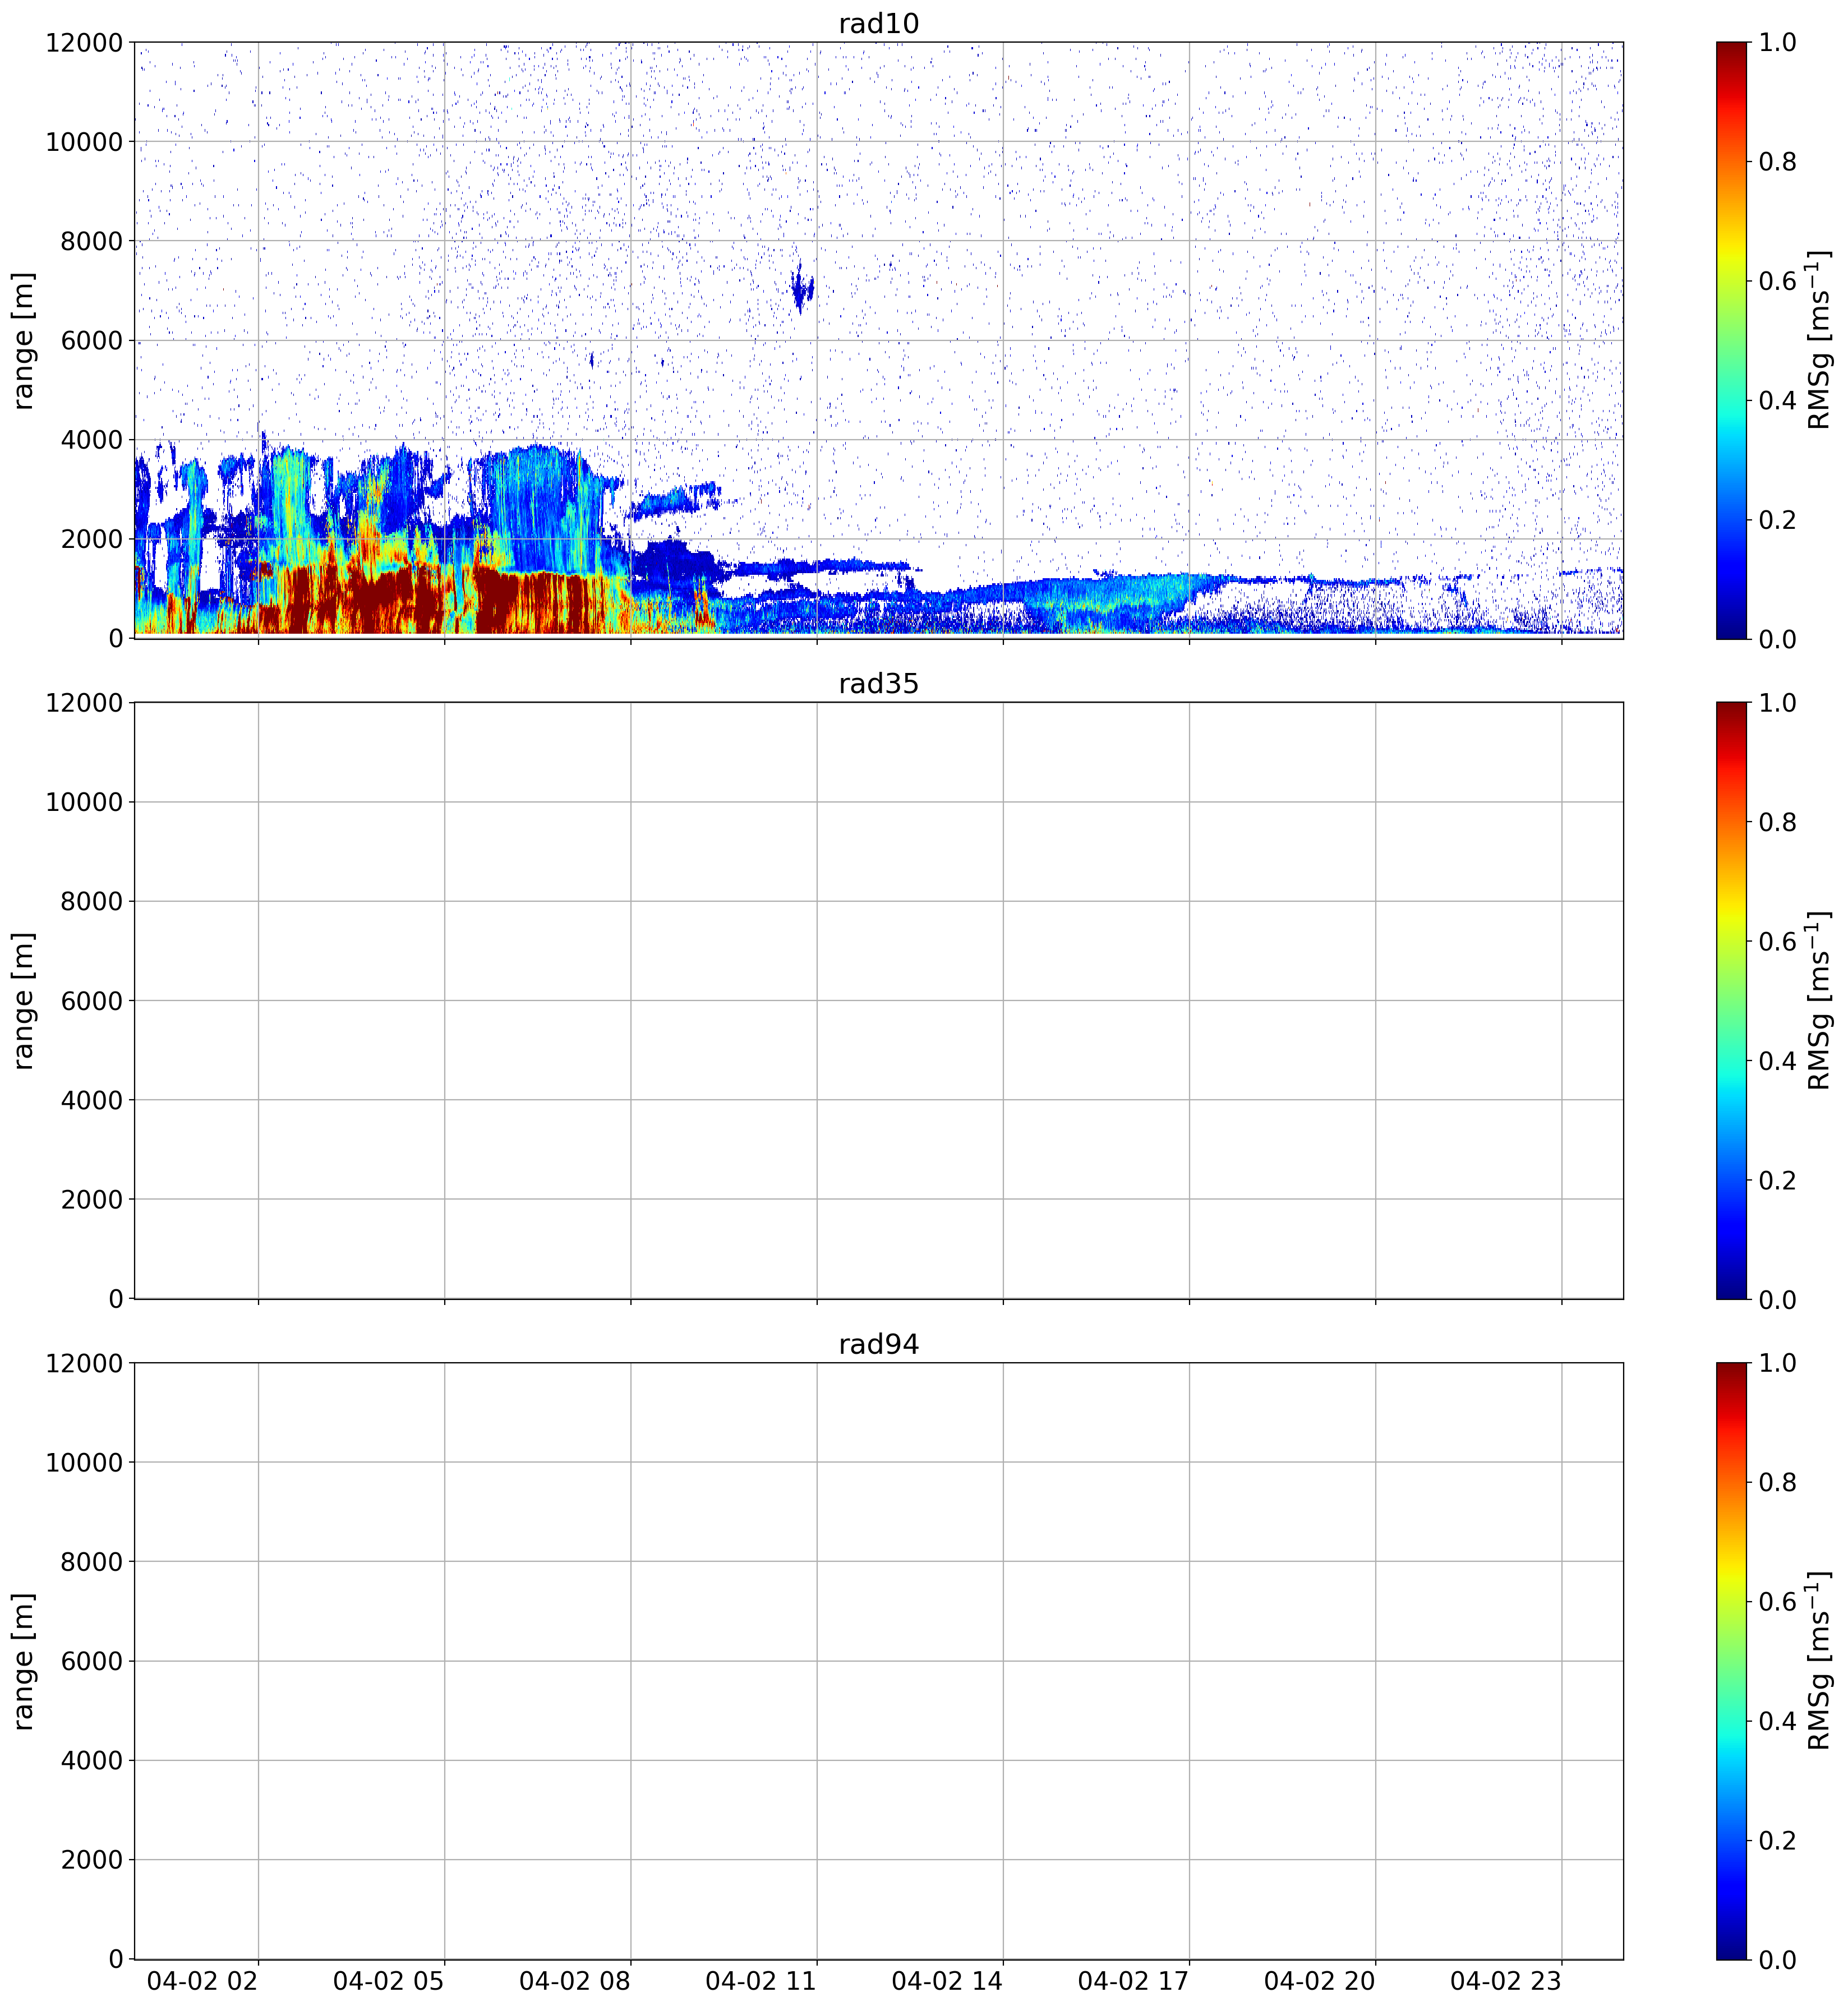This screenshot has height=2006, width=1848.
Task: Click the rad94 colorbar
Action: coord(1731,1661)
